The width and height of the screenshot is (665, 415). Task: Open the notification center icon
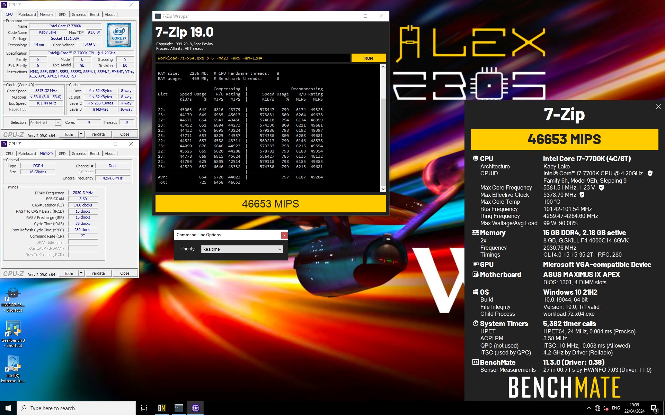pyautogui.click(x=654, y=408)
